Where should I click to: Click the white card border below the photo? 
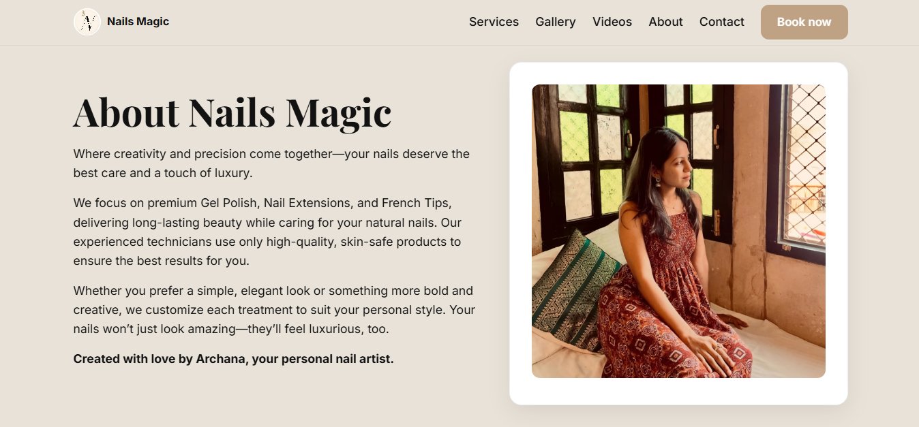678,392
